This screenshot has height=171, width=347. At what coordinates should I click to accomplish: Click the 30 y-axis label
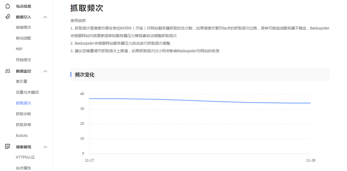82,109
